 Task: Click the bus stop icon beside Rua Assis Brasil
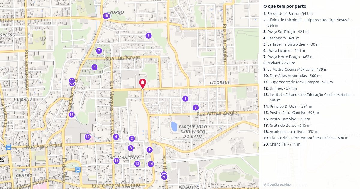click(x=8, y=147)
